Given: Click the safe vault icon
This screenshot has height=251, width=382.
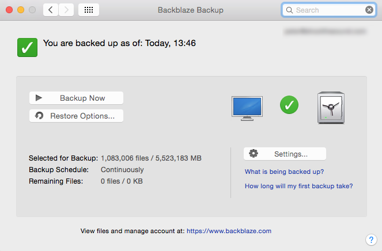Looking at the screenshot, I should tap(331, 108).
